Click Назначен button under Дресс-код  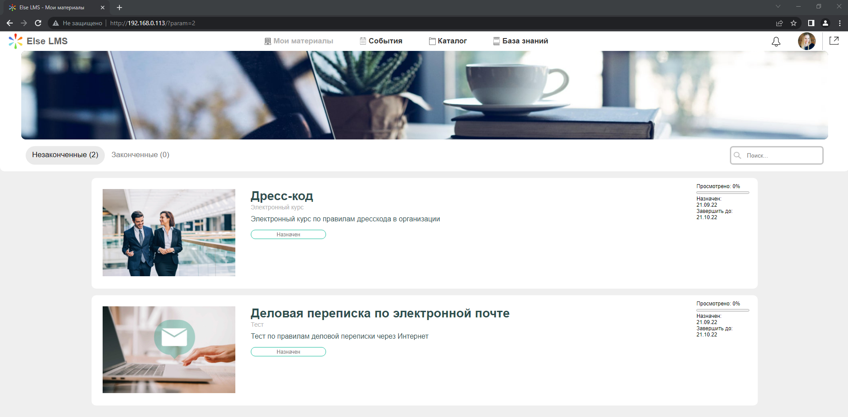coord(288,235)
